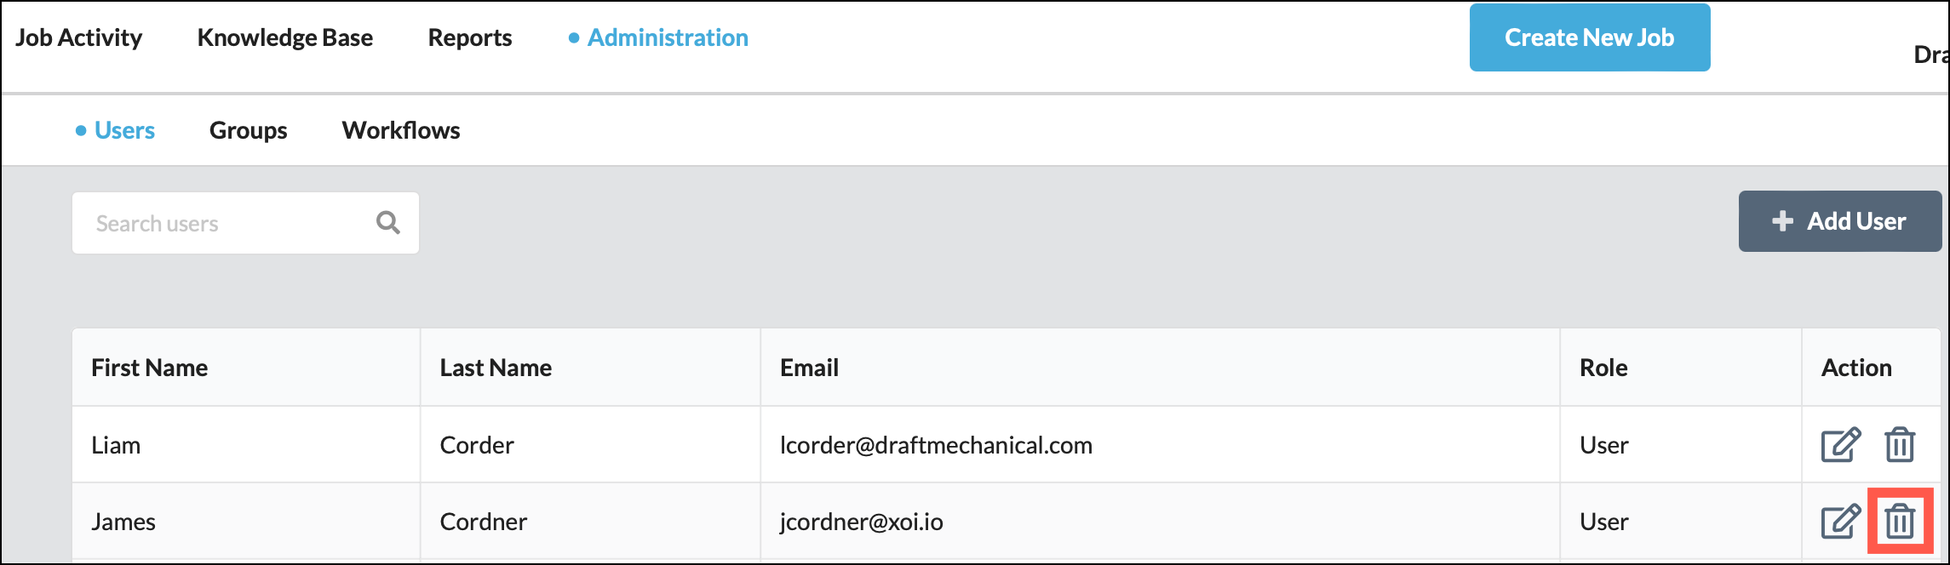Edit James Cordner's user record
1950x565 pixels.
click(x=1840, y=522)
